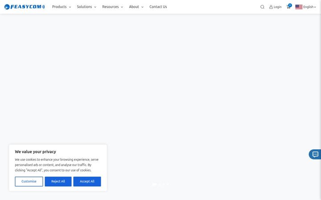Select the first carousel slide indicator
The height and width of the screenshot is (200, 321).
[154, 184]
